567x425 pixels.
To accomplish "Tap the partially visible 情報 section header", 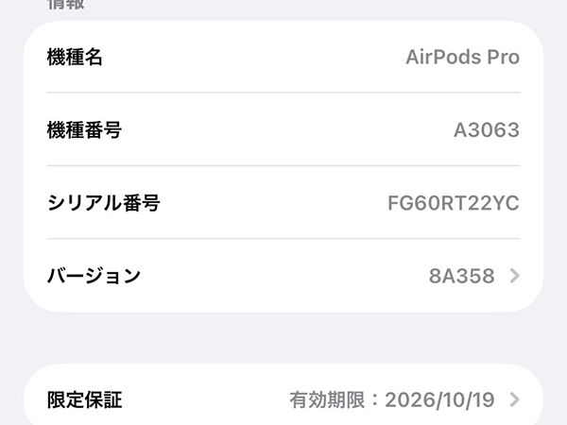I will (66, 4).
